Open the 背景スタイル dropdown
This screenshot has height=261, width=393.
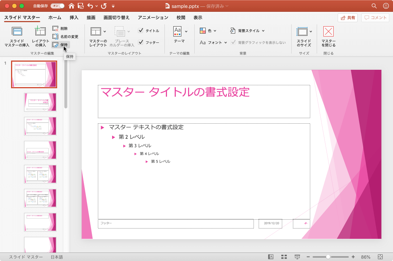pos(247,31)
